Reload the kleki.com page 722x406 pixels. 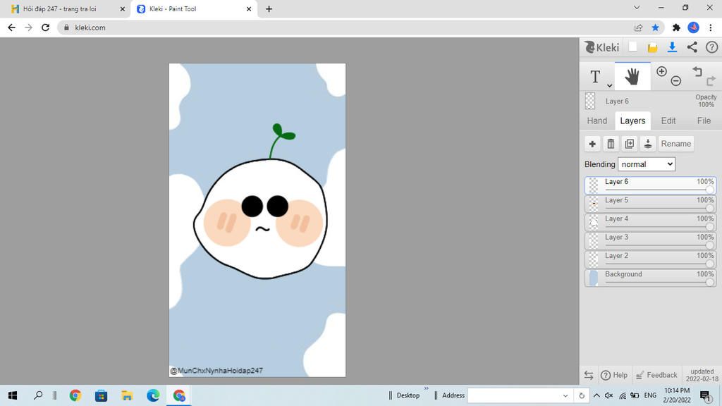pos(45,27)
